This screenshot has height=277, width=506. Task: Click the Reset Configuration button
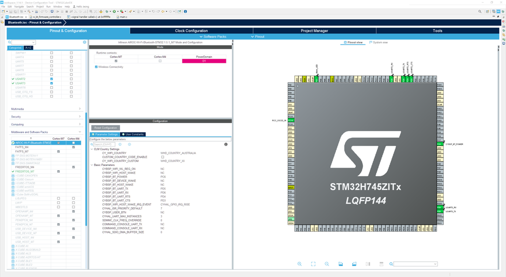(105, 128)
